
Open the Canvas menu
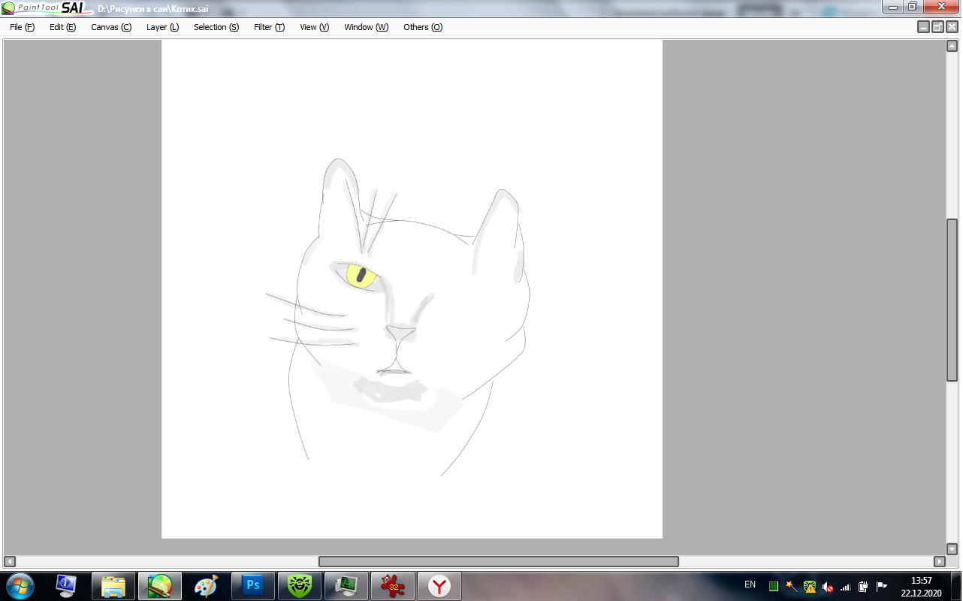coord(110,27)
